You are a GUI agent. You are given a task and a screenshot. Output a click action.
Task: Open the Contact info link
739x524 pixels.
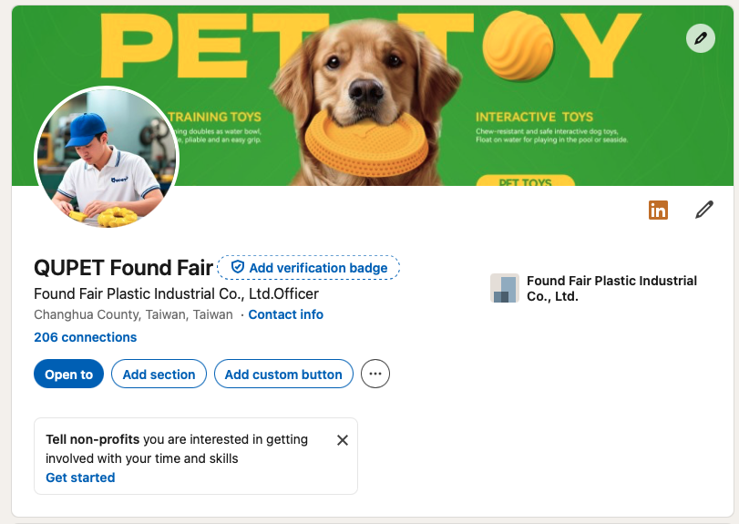point(285,314)
